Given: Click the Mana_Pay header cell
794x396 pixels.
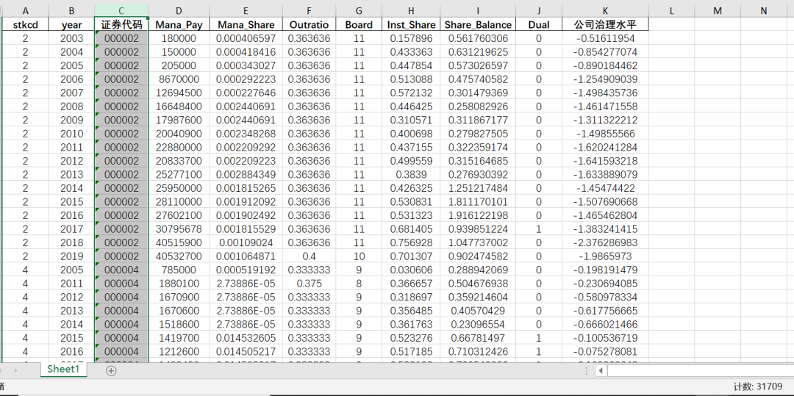Looking at the screenshot, I should 179,24.
